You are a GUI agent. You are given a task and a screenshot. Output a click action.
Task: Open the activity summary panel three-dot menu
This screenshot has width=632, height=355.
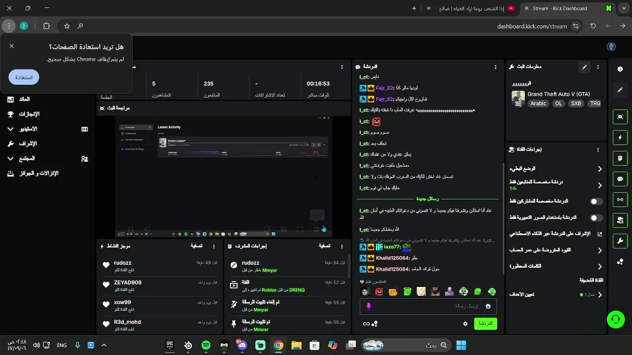pos(214,246)
